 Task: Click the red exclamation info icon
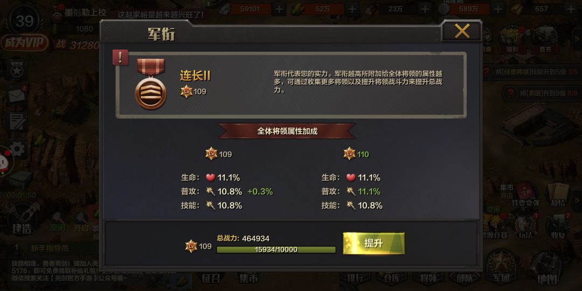point(120,58)
